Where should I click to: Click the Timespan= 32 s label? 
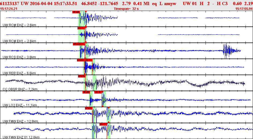pyautogui.click(x=126, y=9)
